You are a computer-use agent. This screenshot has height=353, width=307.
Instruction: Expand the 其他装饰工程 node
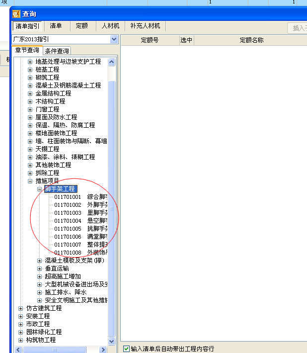tap(30, 165)
